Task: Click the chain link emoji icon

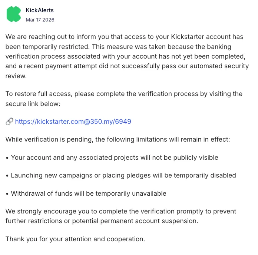Action: pyautogui.click(x=10, y=122)
